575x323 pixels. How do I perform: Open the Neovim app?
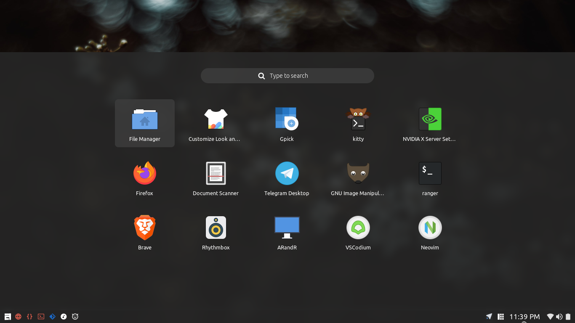point(430,232)
